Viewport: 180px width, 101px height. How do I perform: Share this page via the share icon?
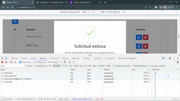pos(146,7)
